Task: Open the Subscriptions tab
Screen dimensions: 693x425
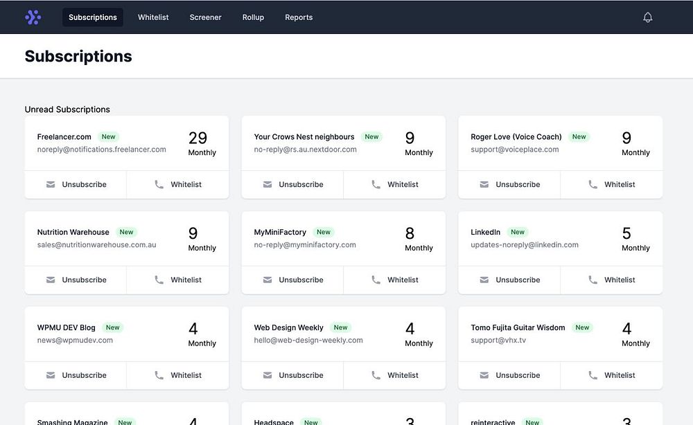Action: pyautogui.click(x=93, y=17)
